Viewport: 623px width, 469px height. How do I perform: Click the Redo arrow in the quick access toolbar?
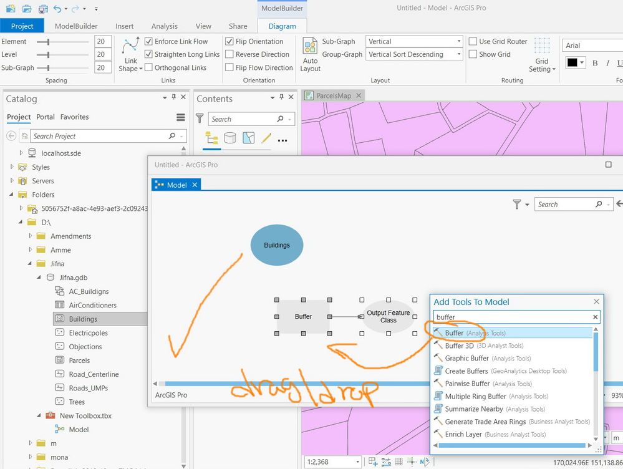[x=75, y=8]
